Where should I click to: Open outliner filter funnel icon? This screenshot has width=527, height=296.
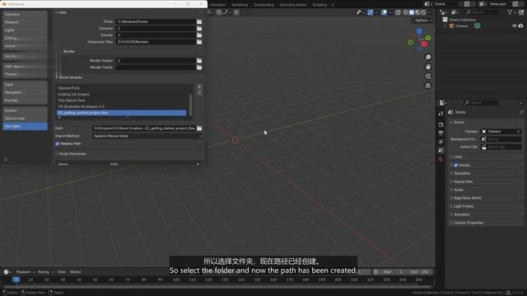coord(511,12)
